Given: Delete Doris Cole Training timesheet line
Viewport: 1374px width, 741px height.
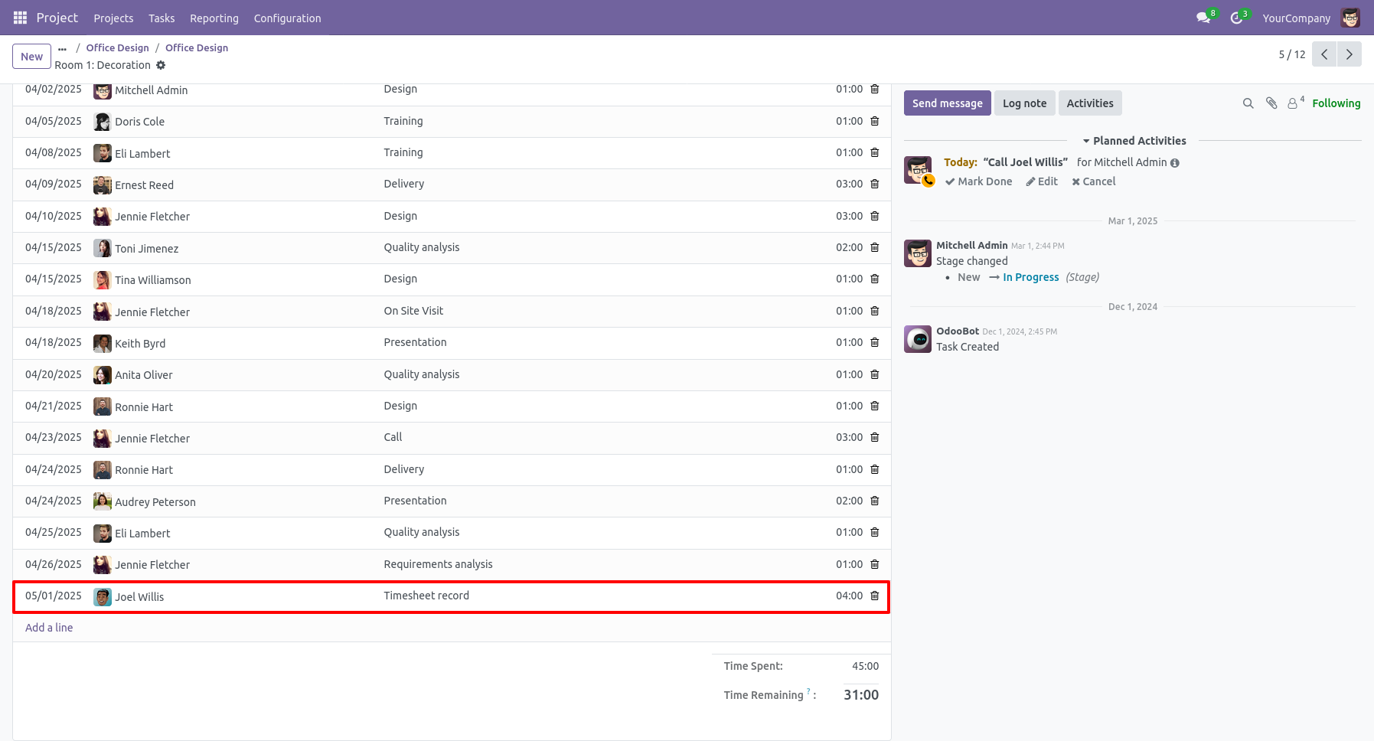Looking at the screenshot, I should 875,121.
